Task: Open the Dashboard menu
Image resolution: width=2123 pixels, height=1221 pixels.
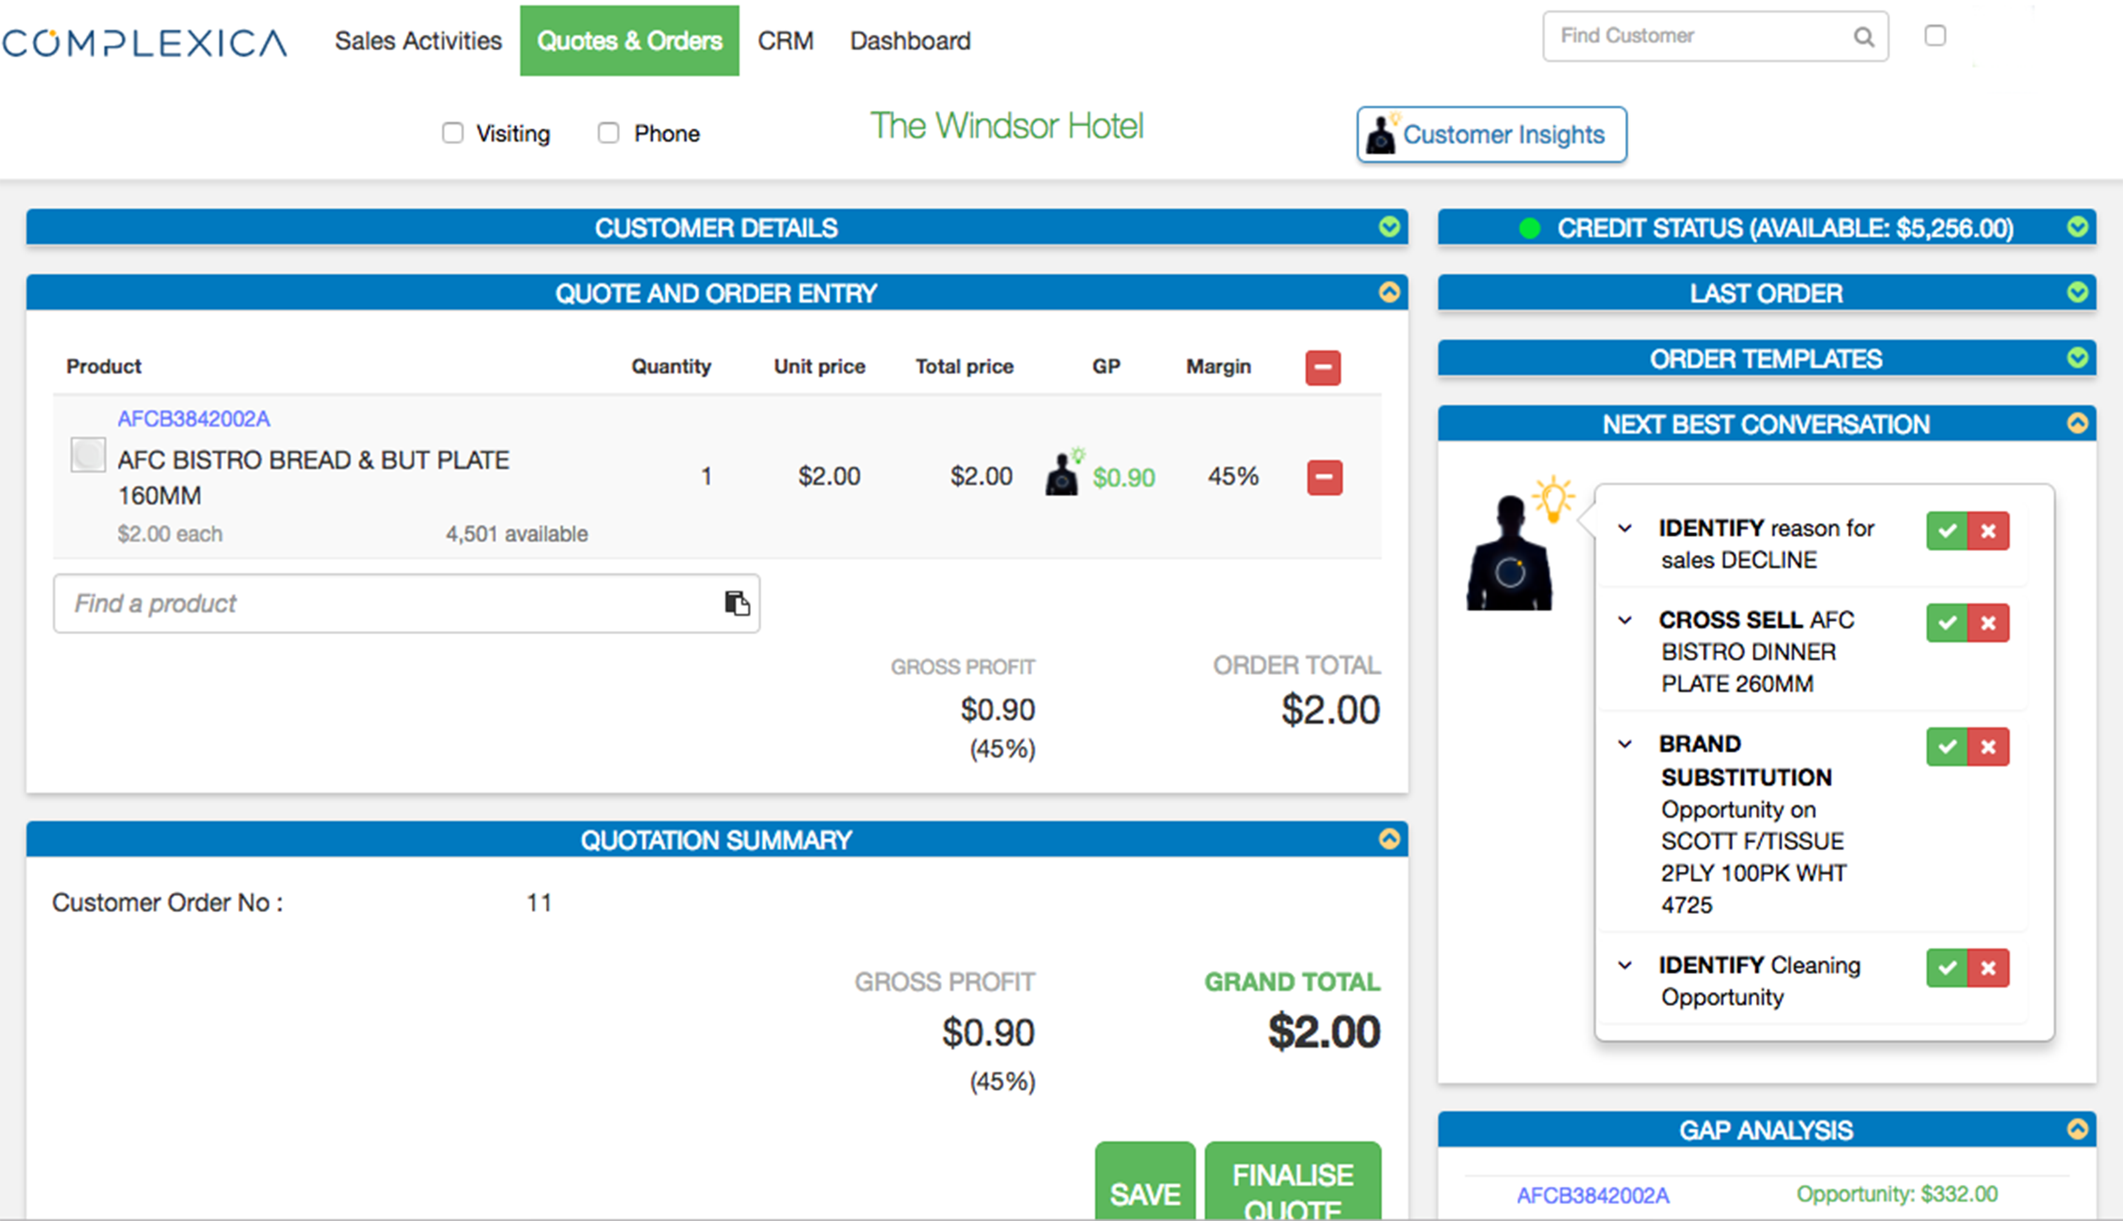Action: (x=910, y=41)
